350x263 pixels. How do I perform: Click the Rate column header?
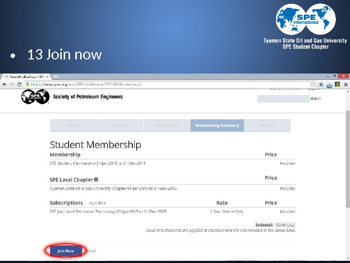click(x=222, y=203)
